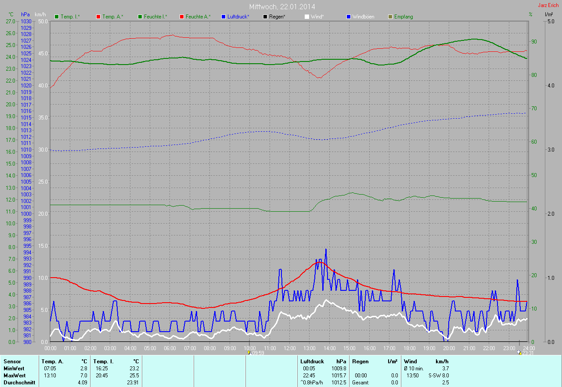The height and width of the screenshot is (387, 562).
Task: Click the green Feuchte I. legend square
Action: 140,17
